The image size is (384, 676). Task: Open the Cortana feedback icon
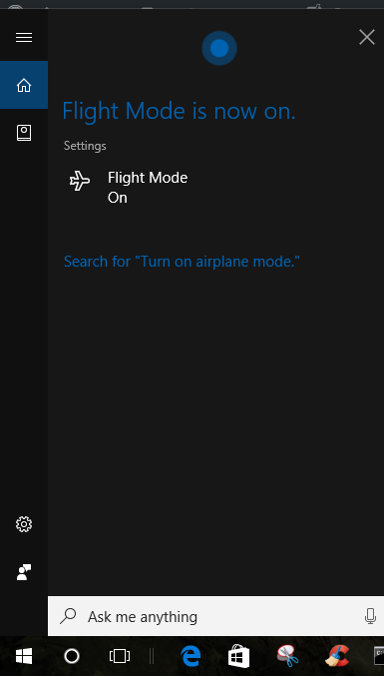pos(24,572)
